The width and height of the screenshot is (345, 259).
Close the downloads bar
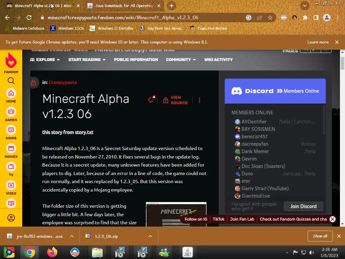tap(339, 236)
